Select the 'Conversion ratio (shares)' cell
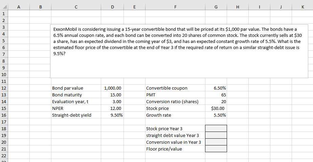 click(175, 101)
